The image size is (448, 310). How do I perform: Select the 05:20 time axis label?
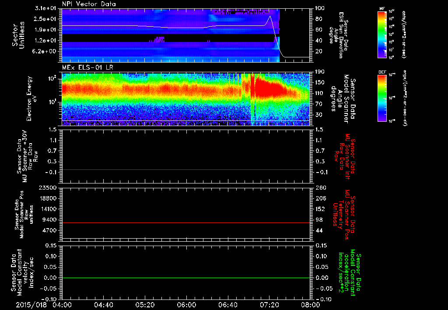pyautogui.click(x=144, y=304)
